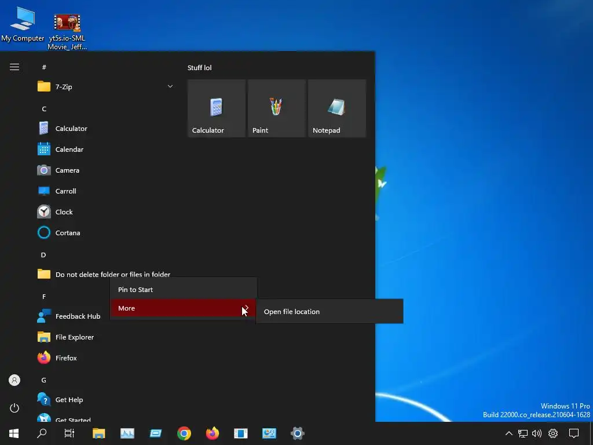The width and height of the screenshot is (593, 445).
Task: Jump to the # letter section header
Action: click(44, 67)
